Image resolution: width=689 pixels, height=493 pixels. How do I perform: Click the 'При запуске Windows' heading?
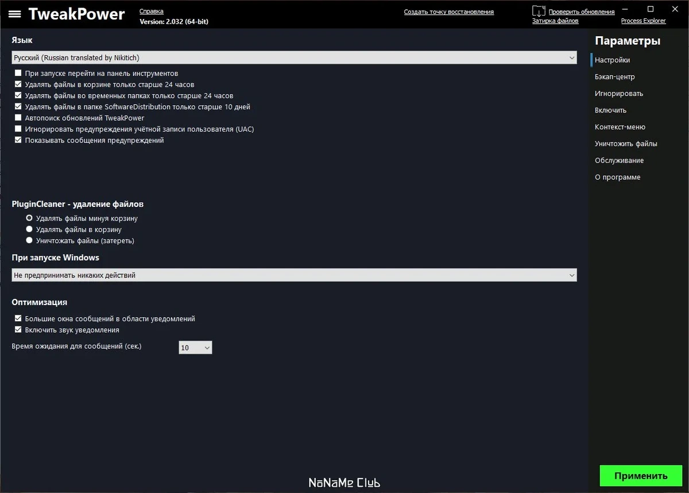(x=55, y=257)
